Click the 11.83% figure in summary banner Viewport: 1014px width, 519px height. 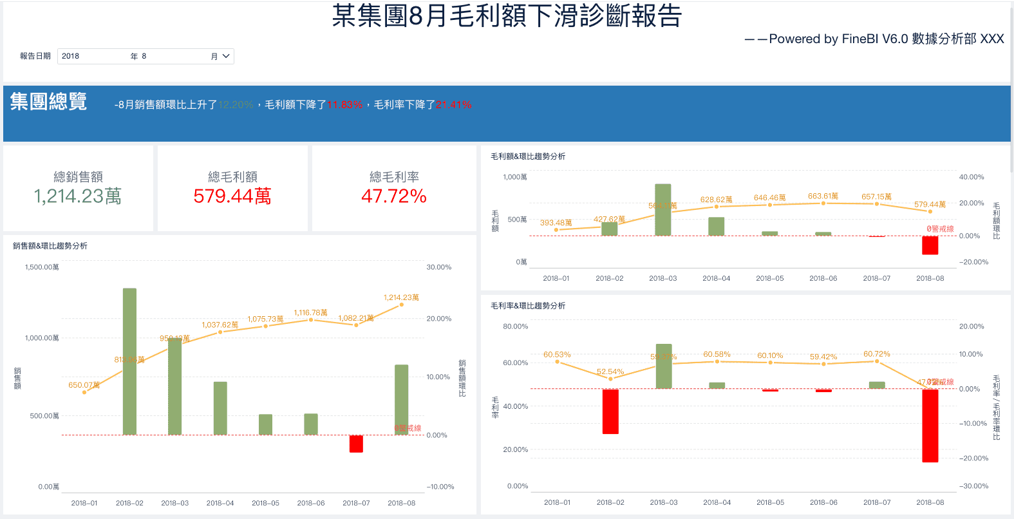344,104
